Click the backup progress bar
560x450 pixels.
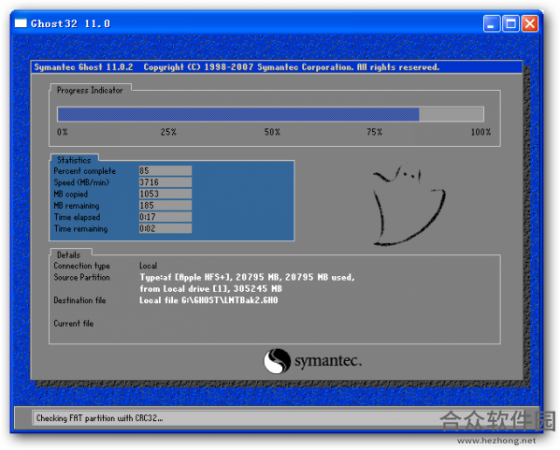[x=270, y=114]
